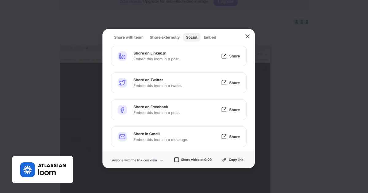Click the Gmail envelope icon
This screenshot has width=368, height=193.
pyautogui.click(x=122, y=137)
